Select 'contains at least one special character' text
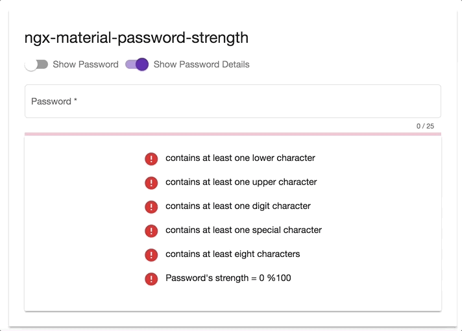The width and height of the screenshot is (462, 331). tap(243, 230)
